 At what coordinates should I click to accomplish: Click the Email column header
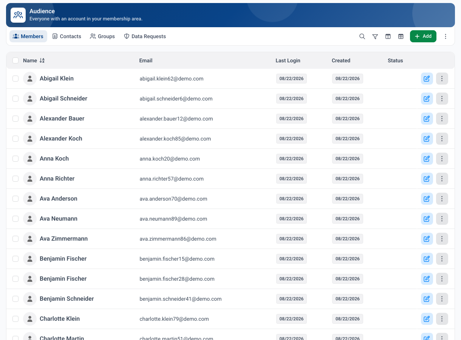pos(146,60)
